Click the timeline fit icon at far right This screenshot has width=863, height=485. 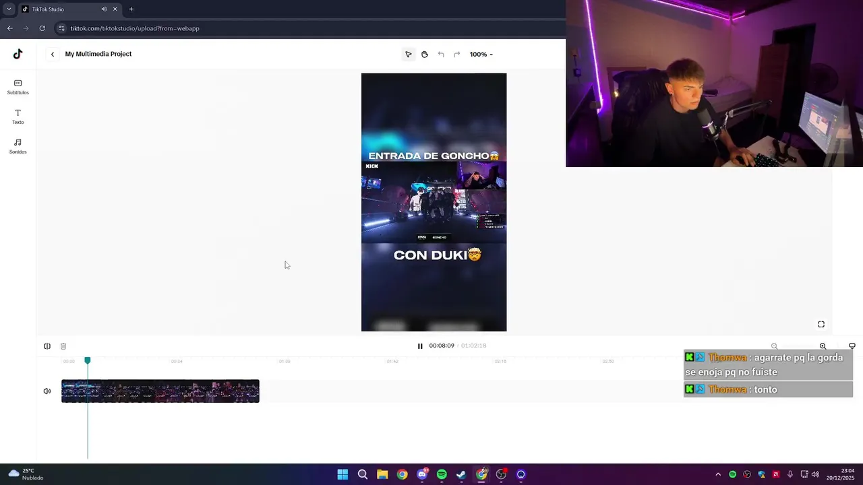[852, 346]
